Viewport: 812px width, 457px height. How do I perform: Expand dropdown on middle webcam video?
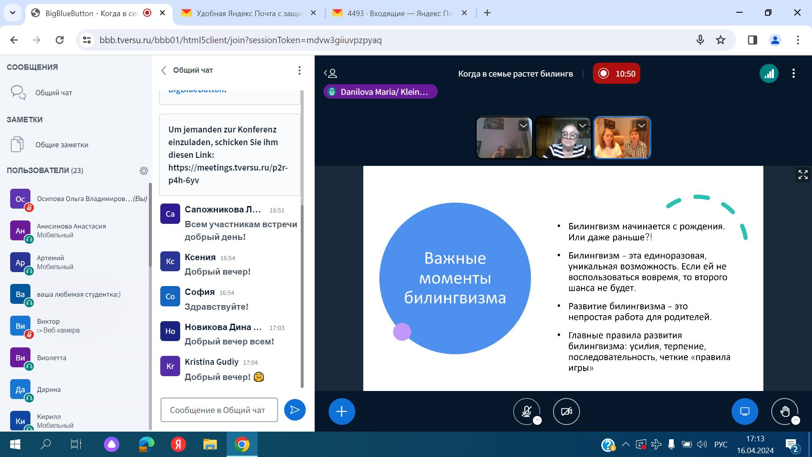[x=582, y=126]
